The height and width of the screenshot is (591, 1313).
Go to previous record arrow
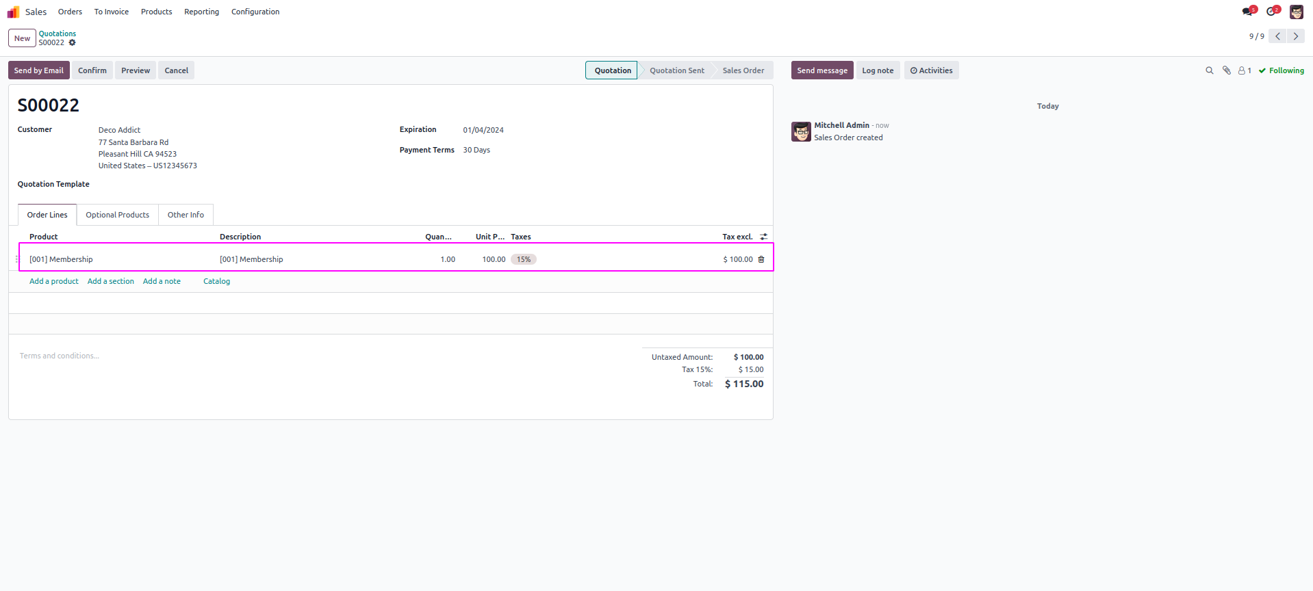point(1277,36)
